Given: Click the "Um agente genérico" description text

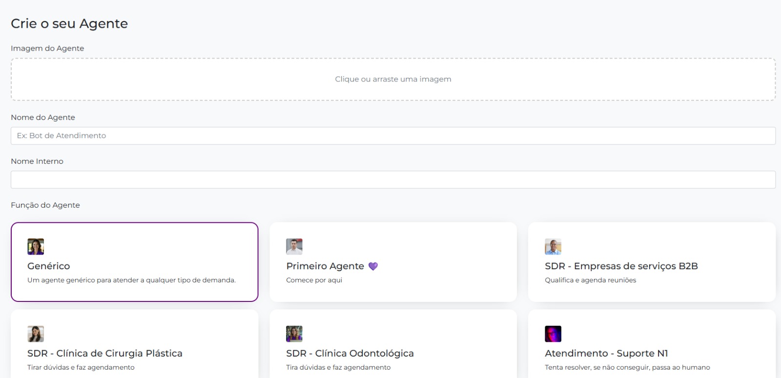Looking at the screenshot, I should coord(131,280).
